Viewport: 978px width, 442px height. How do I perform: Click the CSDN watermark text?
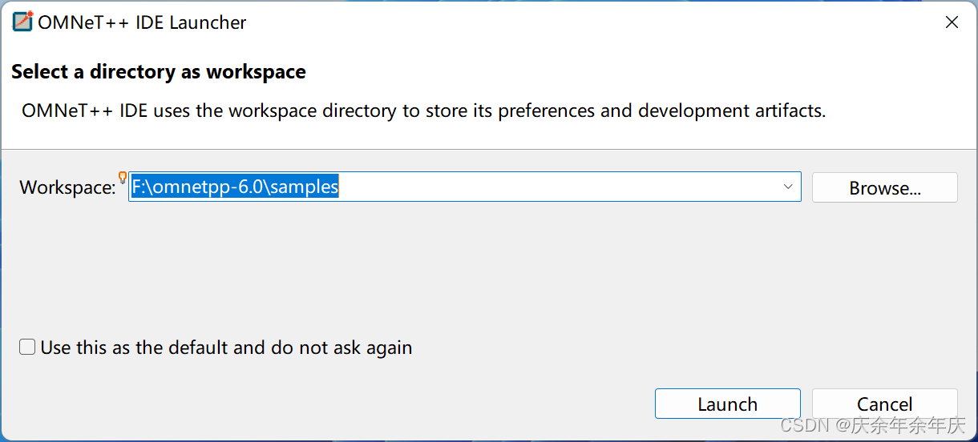tap(872, 426)
